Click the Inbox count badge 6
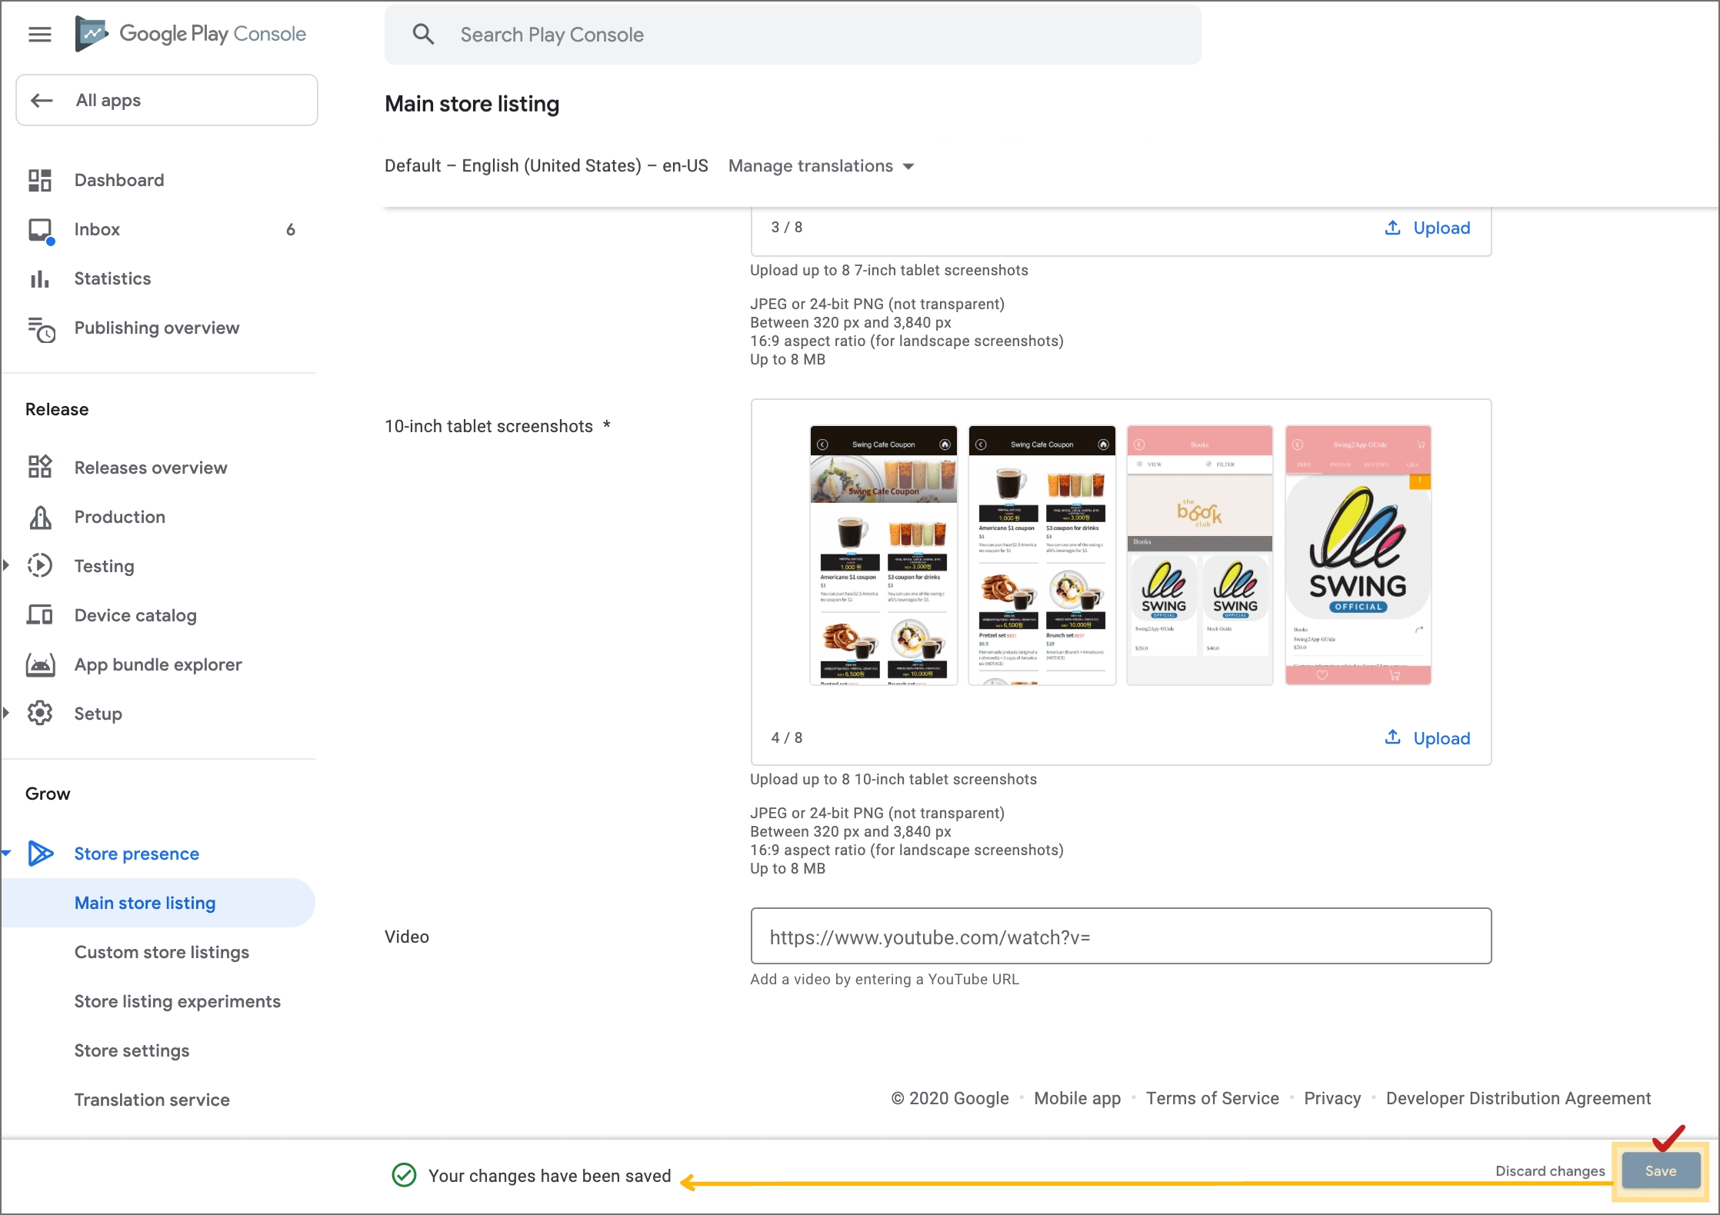Image resolution: width=1720 pixels, height=1215 pixels. 291,229
